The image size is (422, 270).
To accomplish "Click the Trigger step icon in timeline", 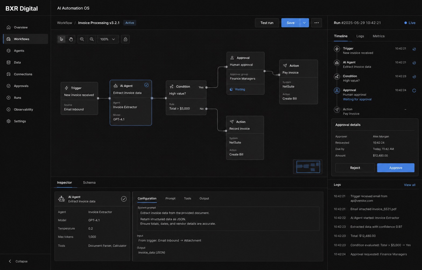I will (337, 49).
